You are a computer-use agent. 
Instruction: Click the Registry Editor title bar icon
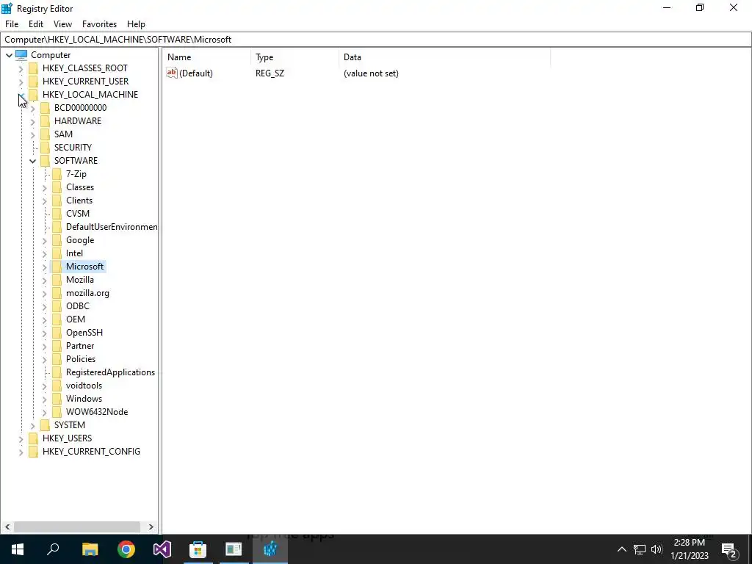(7, 8)
